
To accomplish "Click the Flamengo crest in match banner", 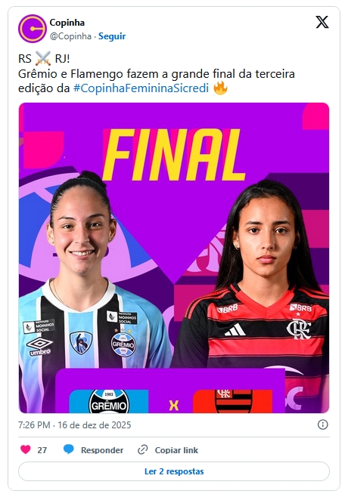I will pos(234,401).
